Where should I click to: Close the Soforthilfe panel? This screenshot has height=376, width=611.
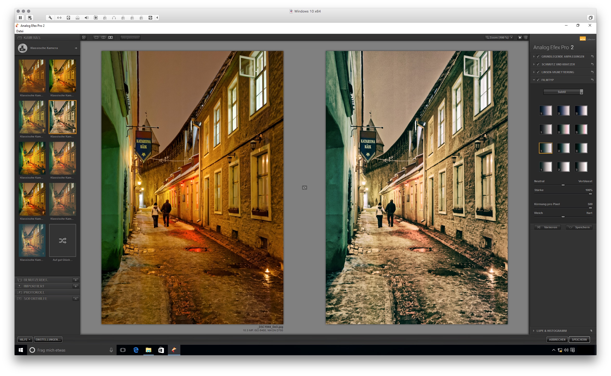76,299
